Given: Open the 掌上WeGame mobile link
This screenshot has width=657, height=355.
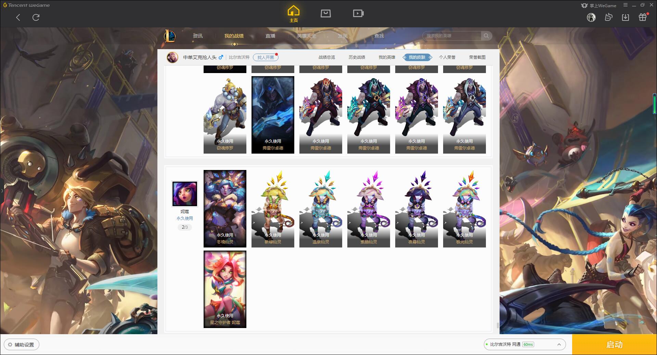Looking at the screenshot, I should point(598,5).
